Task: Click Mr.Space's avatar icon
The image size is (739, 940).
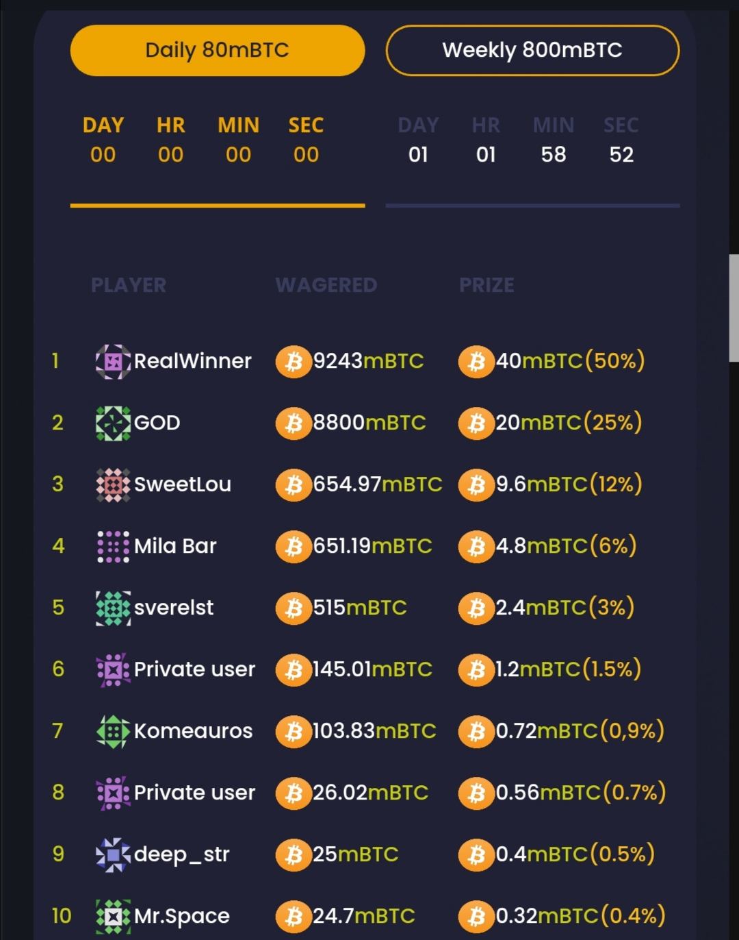Action: click(x=113, y=916)
